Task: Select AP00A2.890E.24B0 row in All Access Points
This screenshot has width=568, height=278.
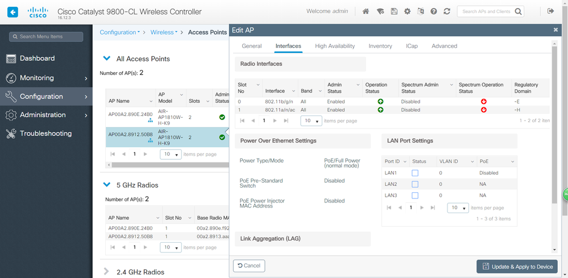Action: (167, 117)
